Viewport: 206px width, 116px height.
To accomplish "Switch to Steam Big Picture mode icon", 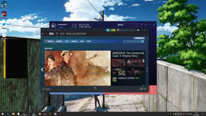I will pos(138,30).
